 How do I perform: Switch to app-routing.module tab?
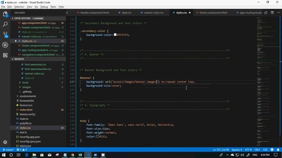click(x=249, y=13)
